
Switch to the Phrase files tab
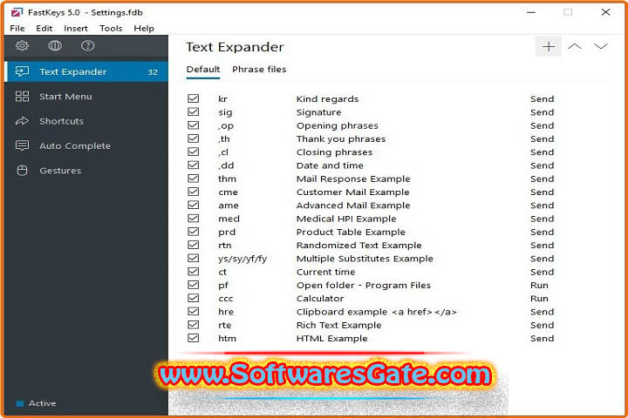click(259, 69)
